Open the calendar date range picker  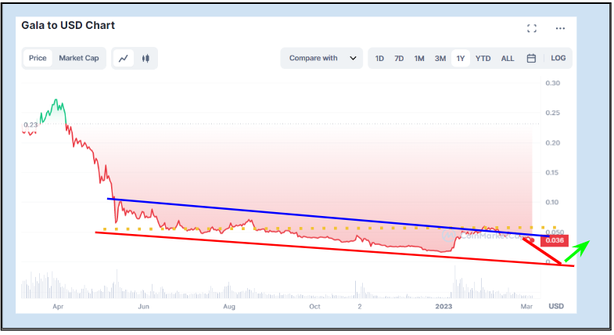(531, 59)
